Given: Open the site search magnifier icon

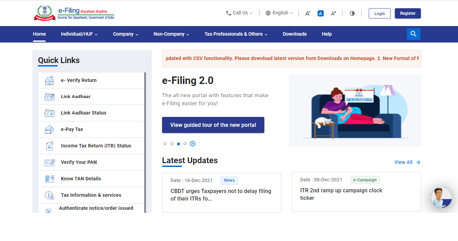Looking at the screenshot, I should click(x=414, y=34).
